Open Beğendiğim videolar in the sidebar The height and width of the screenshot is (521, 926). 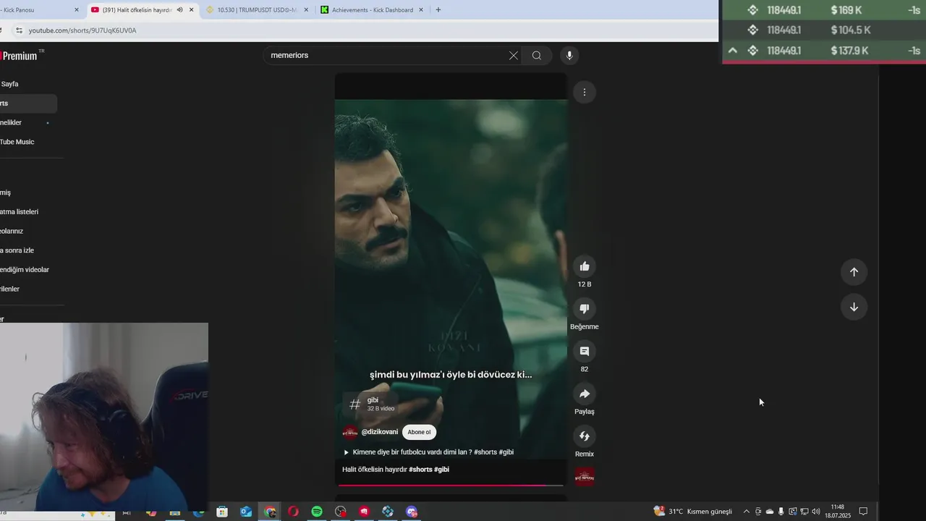pos(27,270)
